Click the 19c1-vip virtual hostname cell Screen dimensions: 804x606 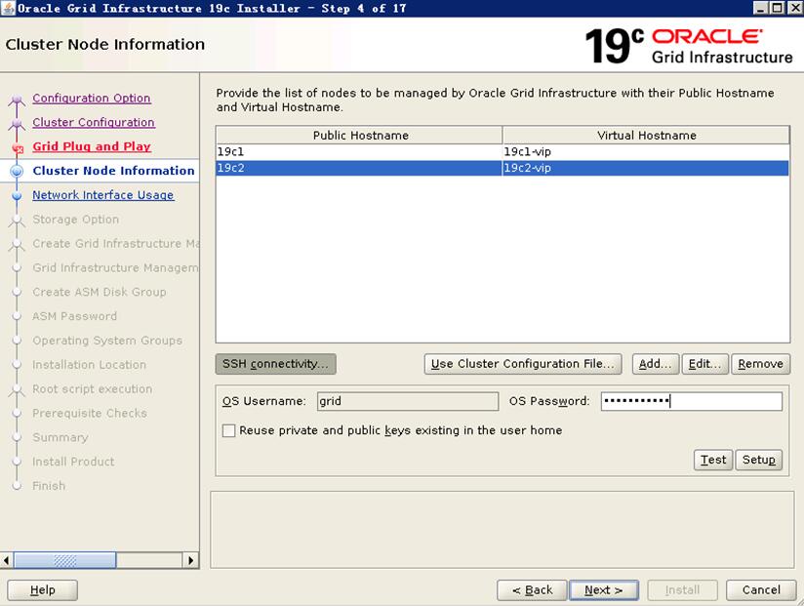point(646,152)
